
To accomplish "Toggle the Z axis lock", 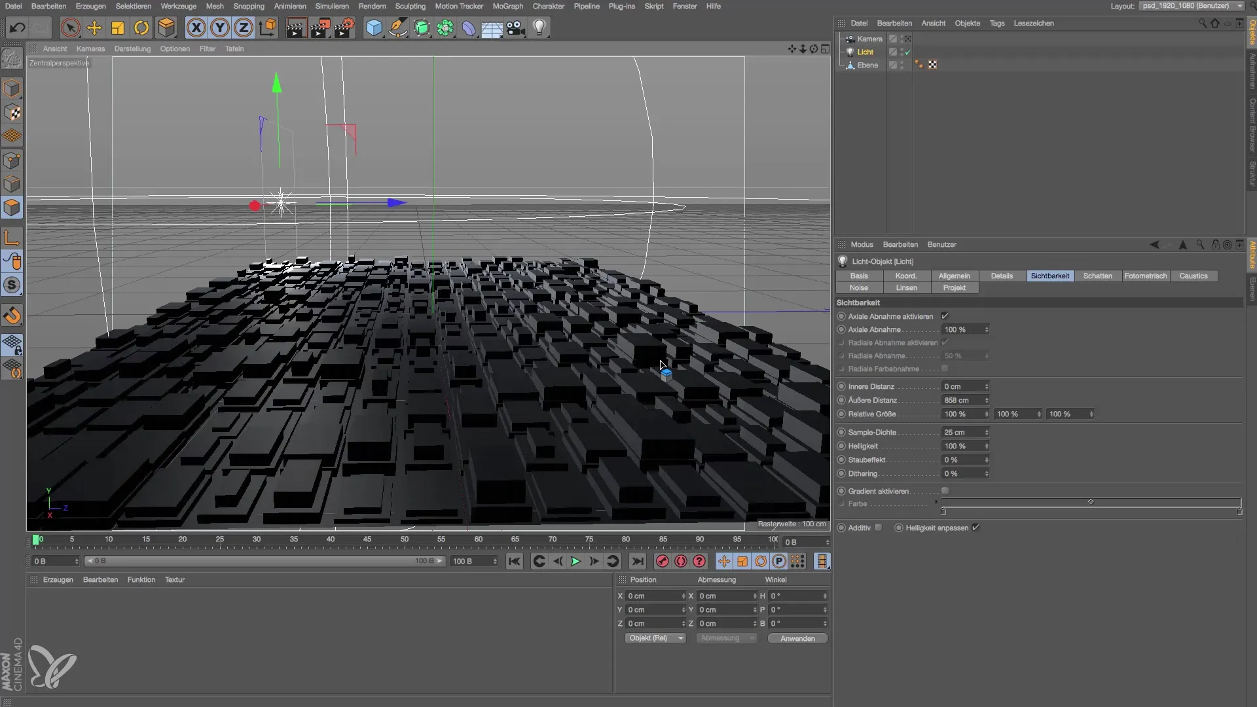I will 244,27.
